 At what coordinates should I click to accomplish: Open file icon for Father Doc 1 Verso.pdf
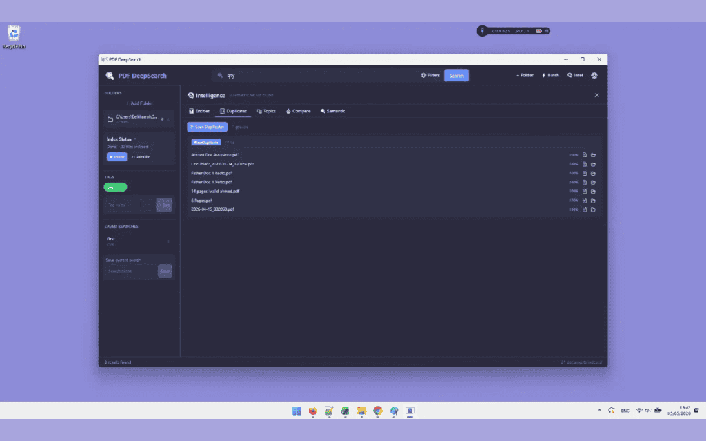point(585,182)
